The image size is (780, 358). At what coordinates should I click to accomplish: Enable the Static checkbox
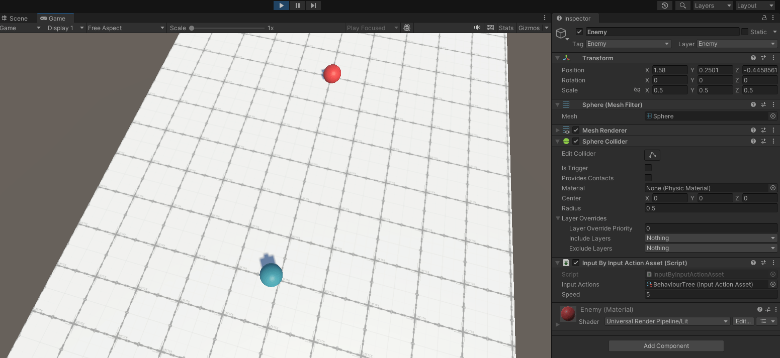tap(744, 32)
